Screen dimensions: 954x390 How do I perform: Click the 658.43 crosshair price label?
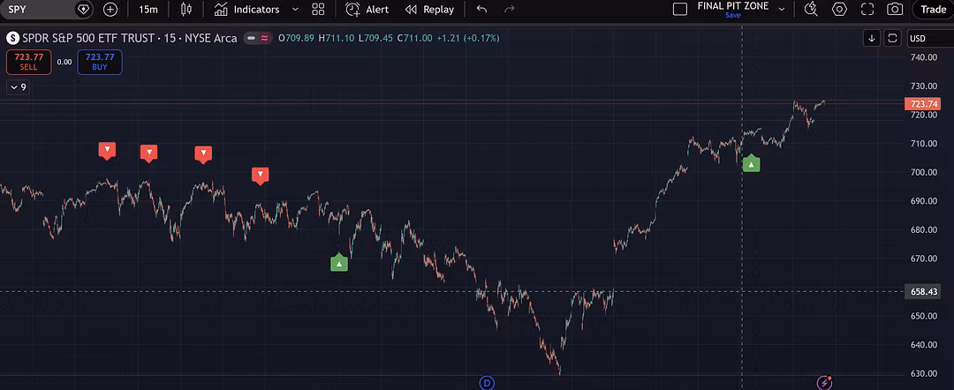pyautogui.click(x=925, y=291)
